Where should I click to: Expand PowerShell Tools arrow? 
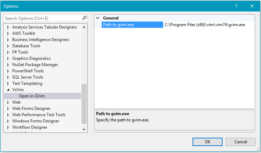coord(8,71)
